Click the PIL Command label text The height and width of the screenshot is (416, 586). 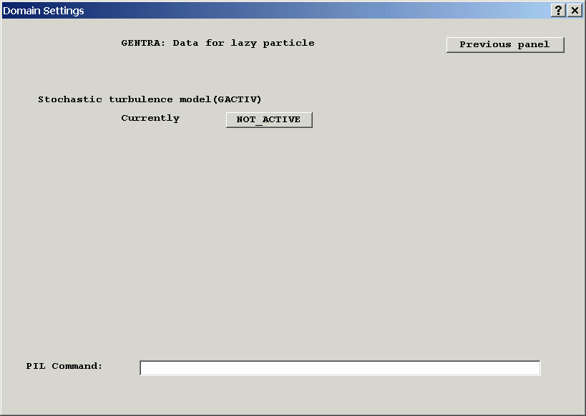(64, 366)
